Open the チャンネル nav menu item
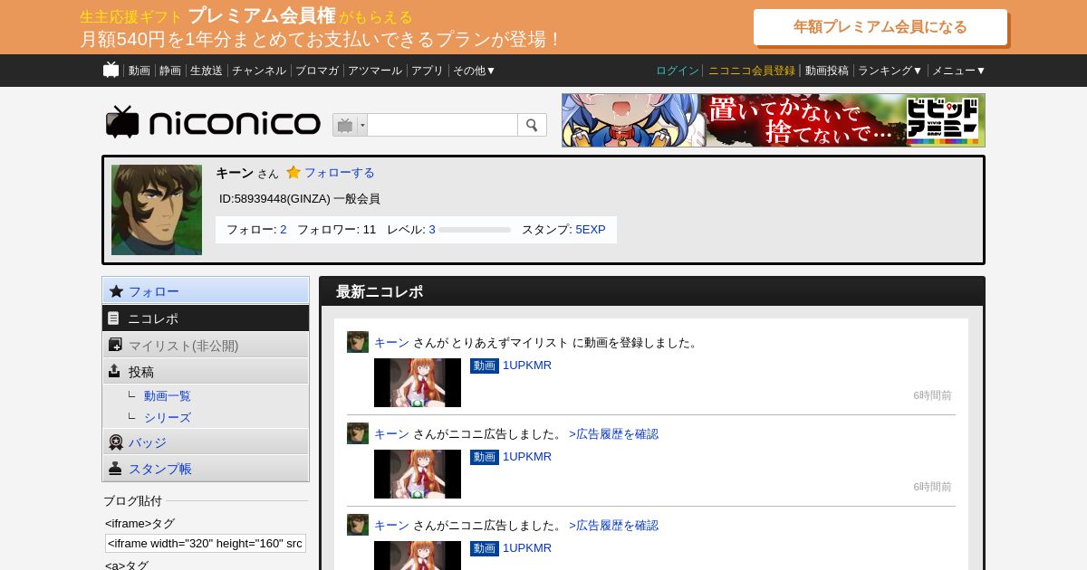 pos(259,71)
